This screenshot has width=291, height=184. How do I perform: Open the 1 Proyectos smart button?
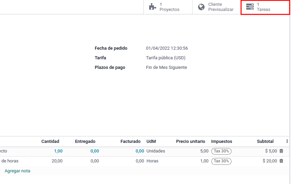[168, 7]
